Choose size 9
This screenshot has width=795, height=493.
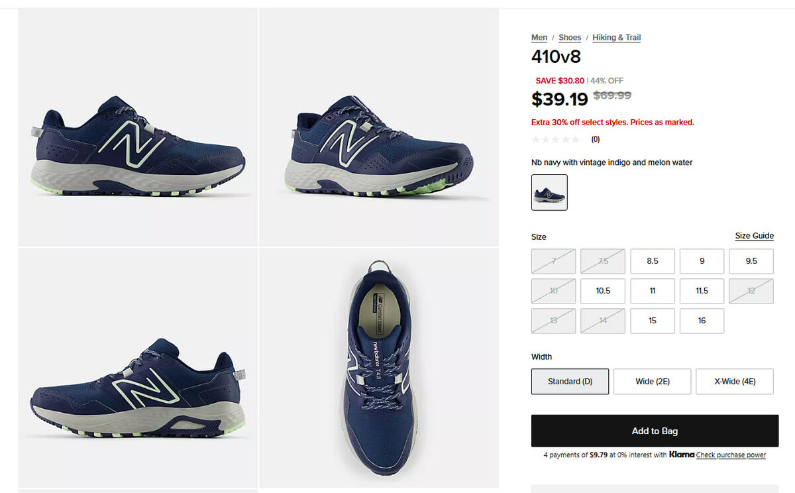702,261
